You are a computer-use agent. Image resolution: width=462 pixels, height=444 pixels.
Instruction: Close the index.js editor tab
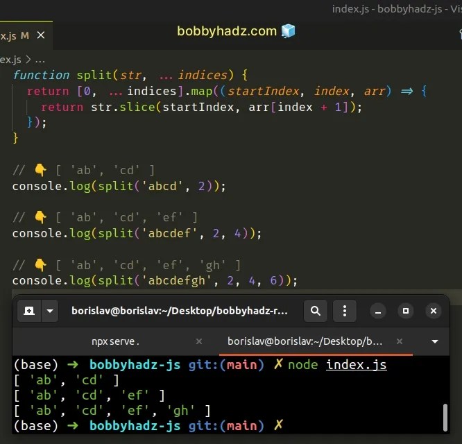41,35
